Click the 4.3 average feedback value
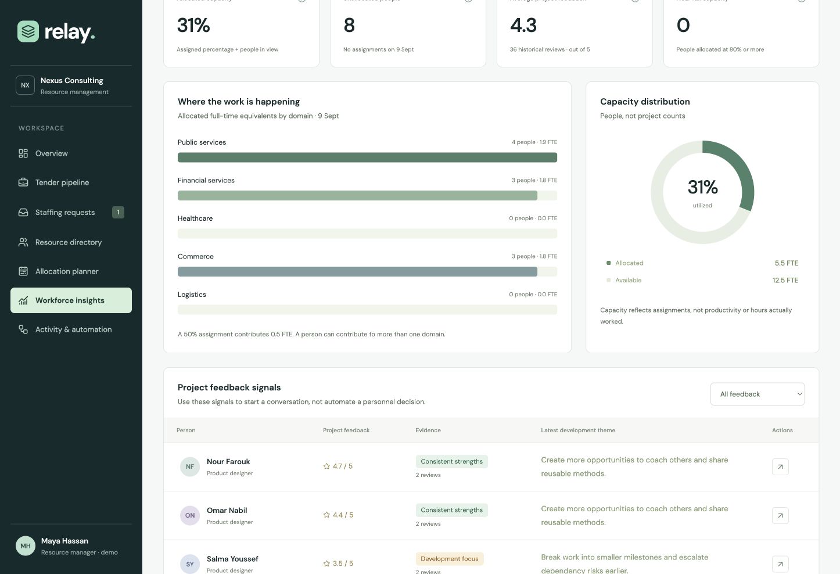The width and height of the screenshot is (840, 574). pyautogui.click(x=523, y=25)
